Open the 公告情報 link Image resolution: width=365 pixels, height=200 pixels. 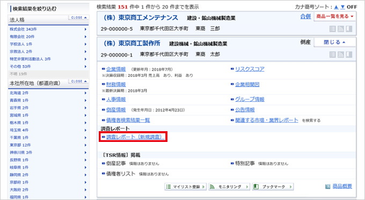click(245, 110)
